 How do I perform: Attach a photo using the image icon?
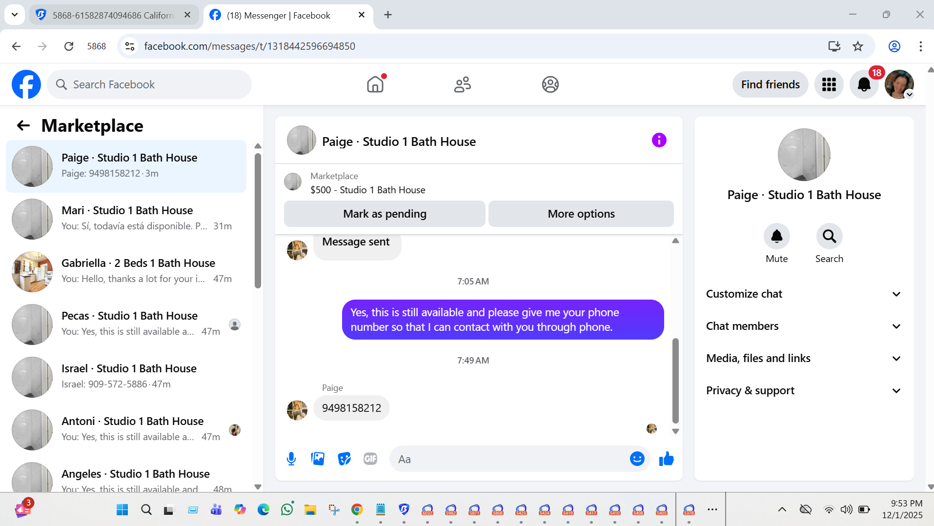[x=318, y=459]
